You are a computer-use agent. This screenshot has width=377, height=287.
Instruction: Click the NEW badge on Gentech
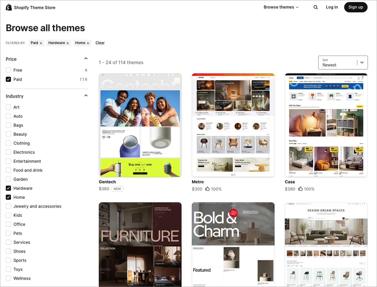[117, 189]
